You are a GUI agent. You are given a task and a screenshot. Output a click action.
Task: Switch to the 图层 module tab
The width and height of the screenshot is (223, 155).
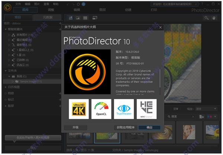coord(103,10)
